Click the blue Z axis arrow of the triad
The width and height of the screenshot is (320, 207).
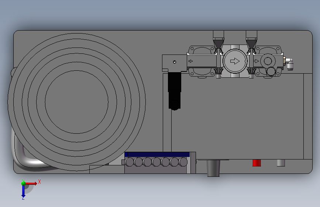click(x=23, y=192)
